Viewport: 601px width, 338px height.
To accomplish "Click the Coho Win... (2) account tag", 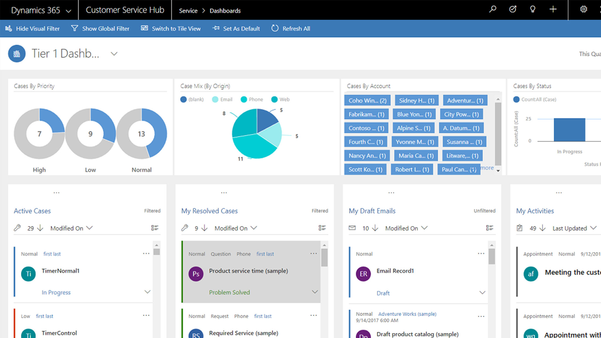I will coord(367,101).
